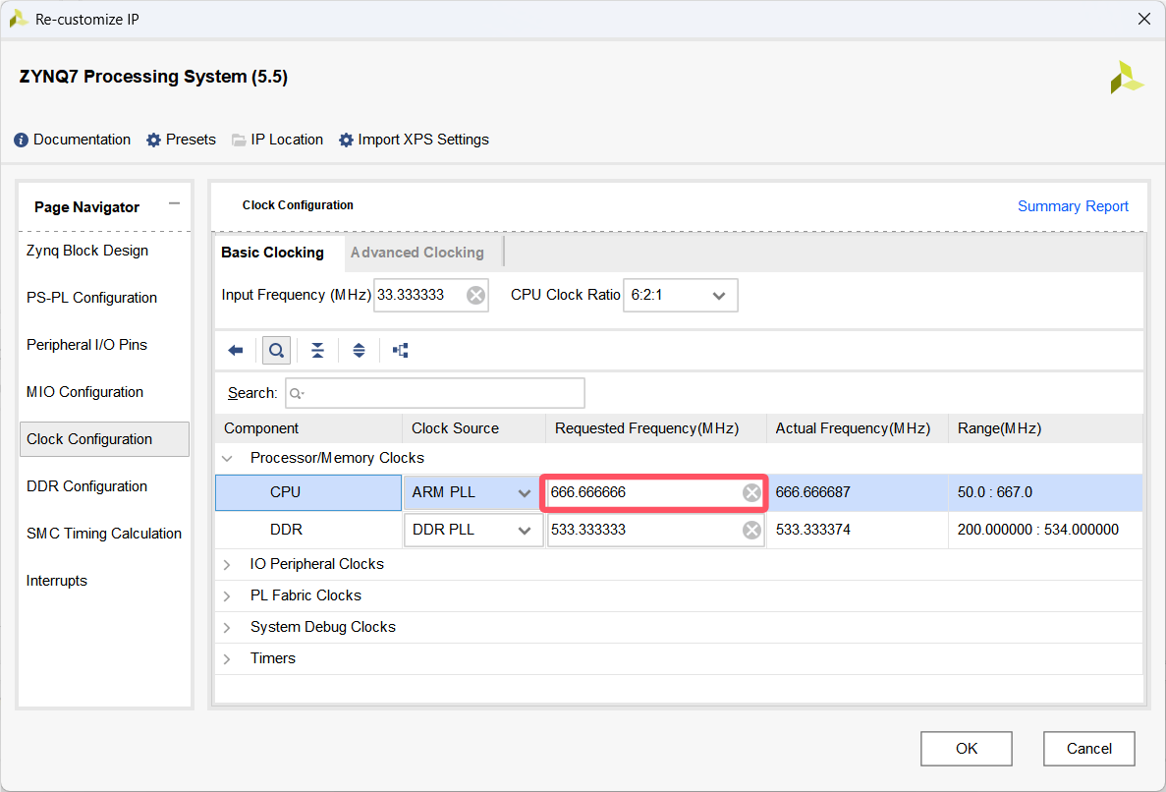Click Import XPS Settings gear
1166x792 pixels.
pyautogui.click(x=414, y=140)
